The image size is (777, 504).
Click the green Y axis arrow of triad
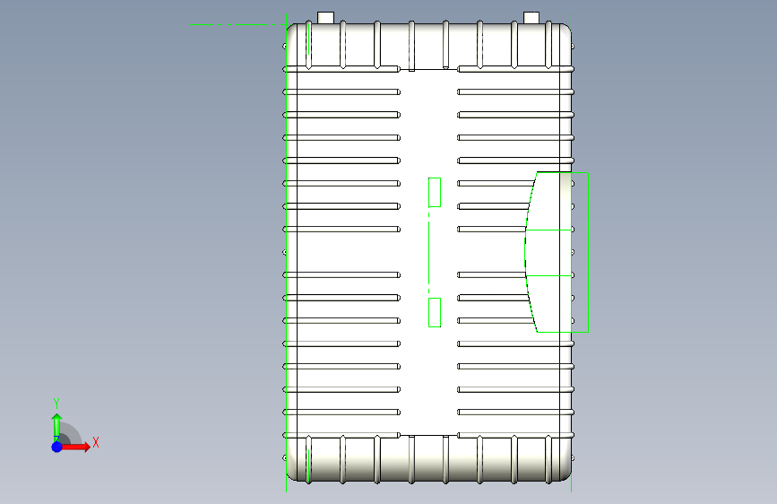pyautogui.click(x=56, y=426)
